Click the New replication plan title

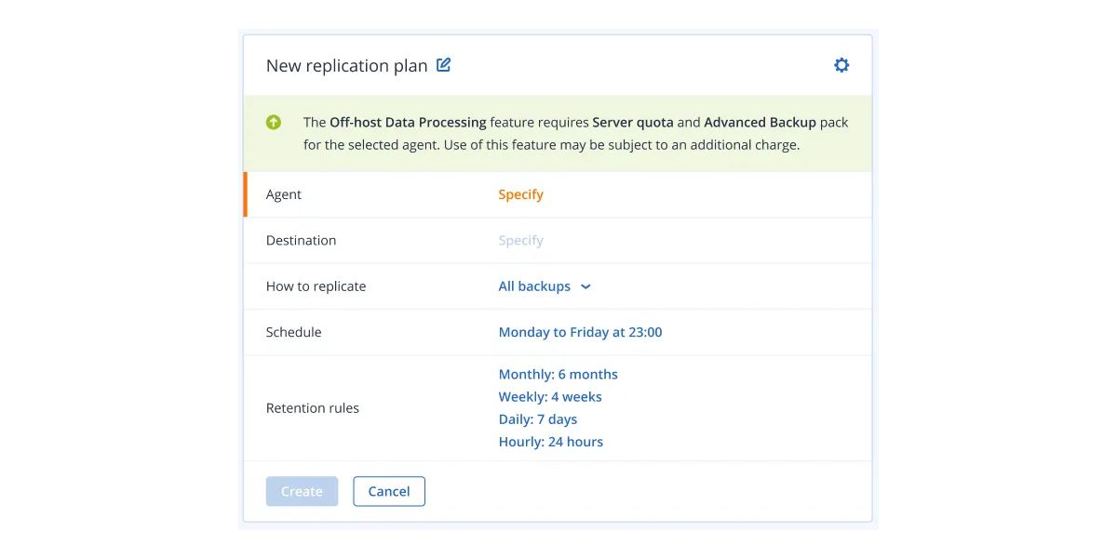[346, 66]
